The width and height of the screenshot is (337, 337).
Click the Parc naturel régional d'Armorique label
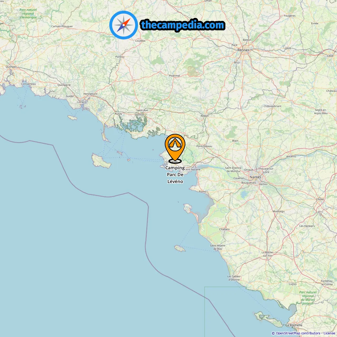28,14
